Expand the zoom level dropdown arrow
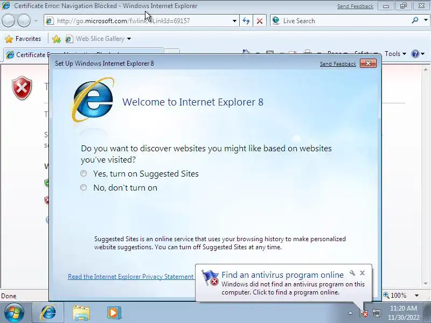Viewport: 431px width, 323px height. 416,296
